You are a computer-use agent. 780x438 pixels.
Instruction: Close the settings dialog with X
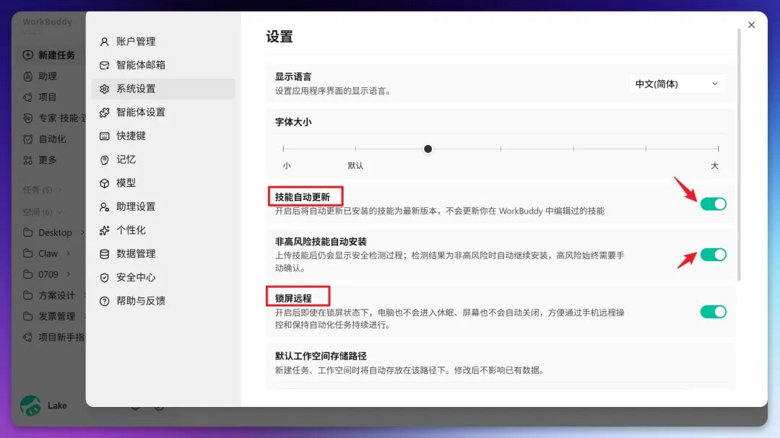(751, 25)
